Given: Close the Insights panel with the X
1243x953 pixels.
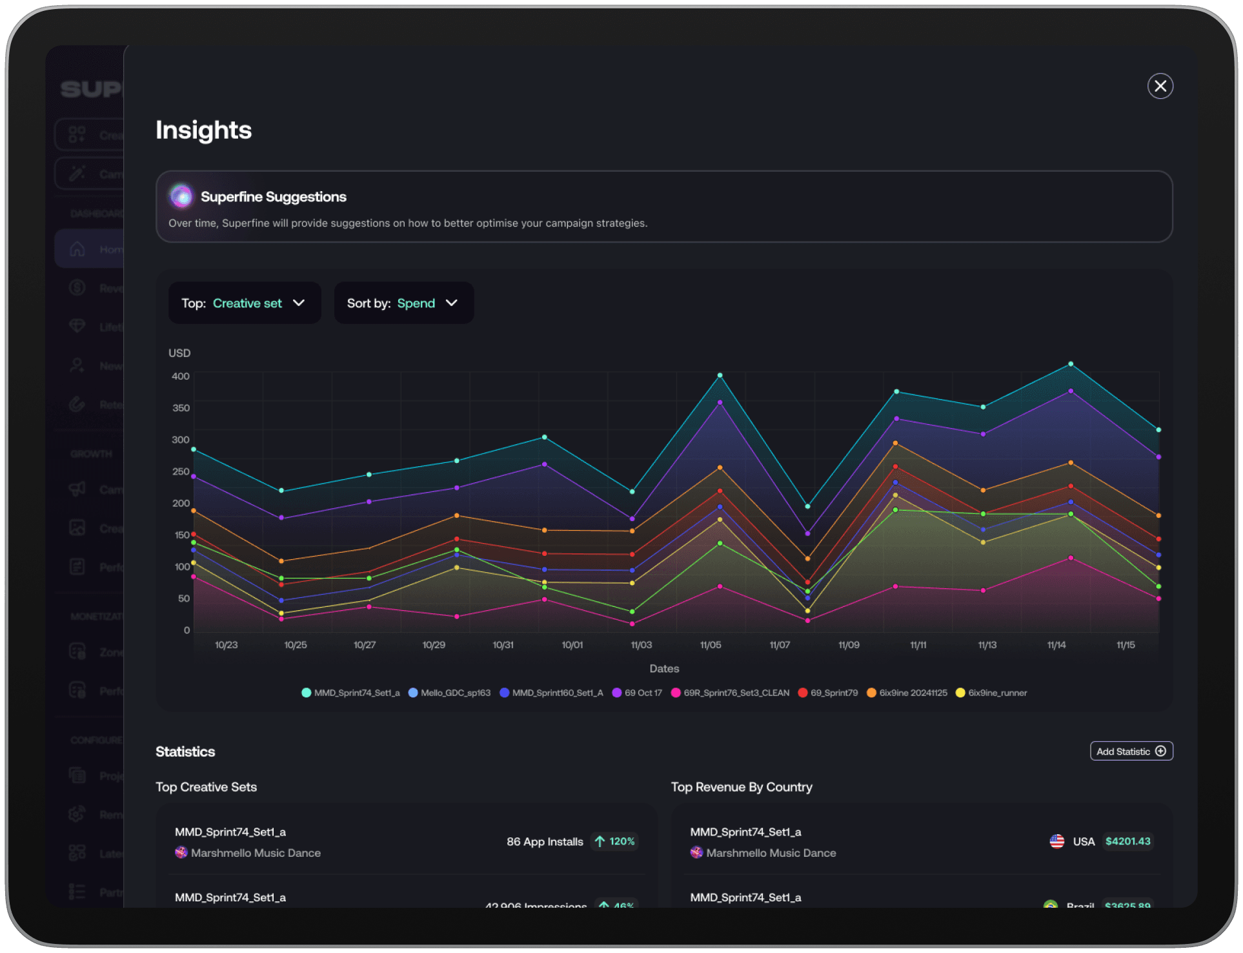Looking at the screenshot, I should click(1160, 86).
